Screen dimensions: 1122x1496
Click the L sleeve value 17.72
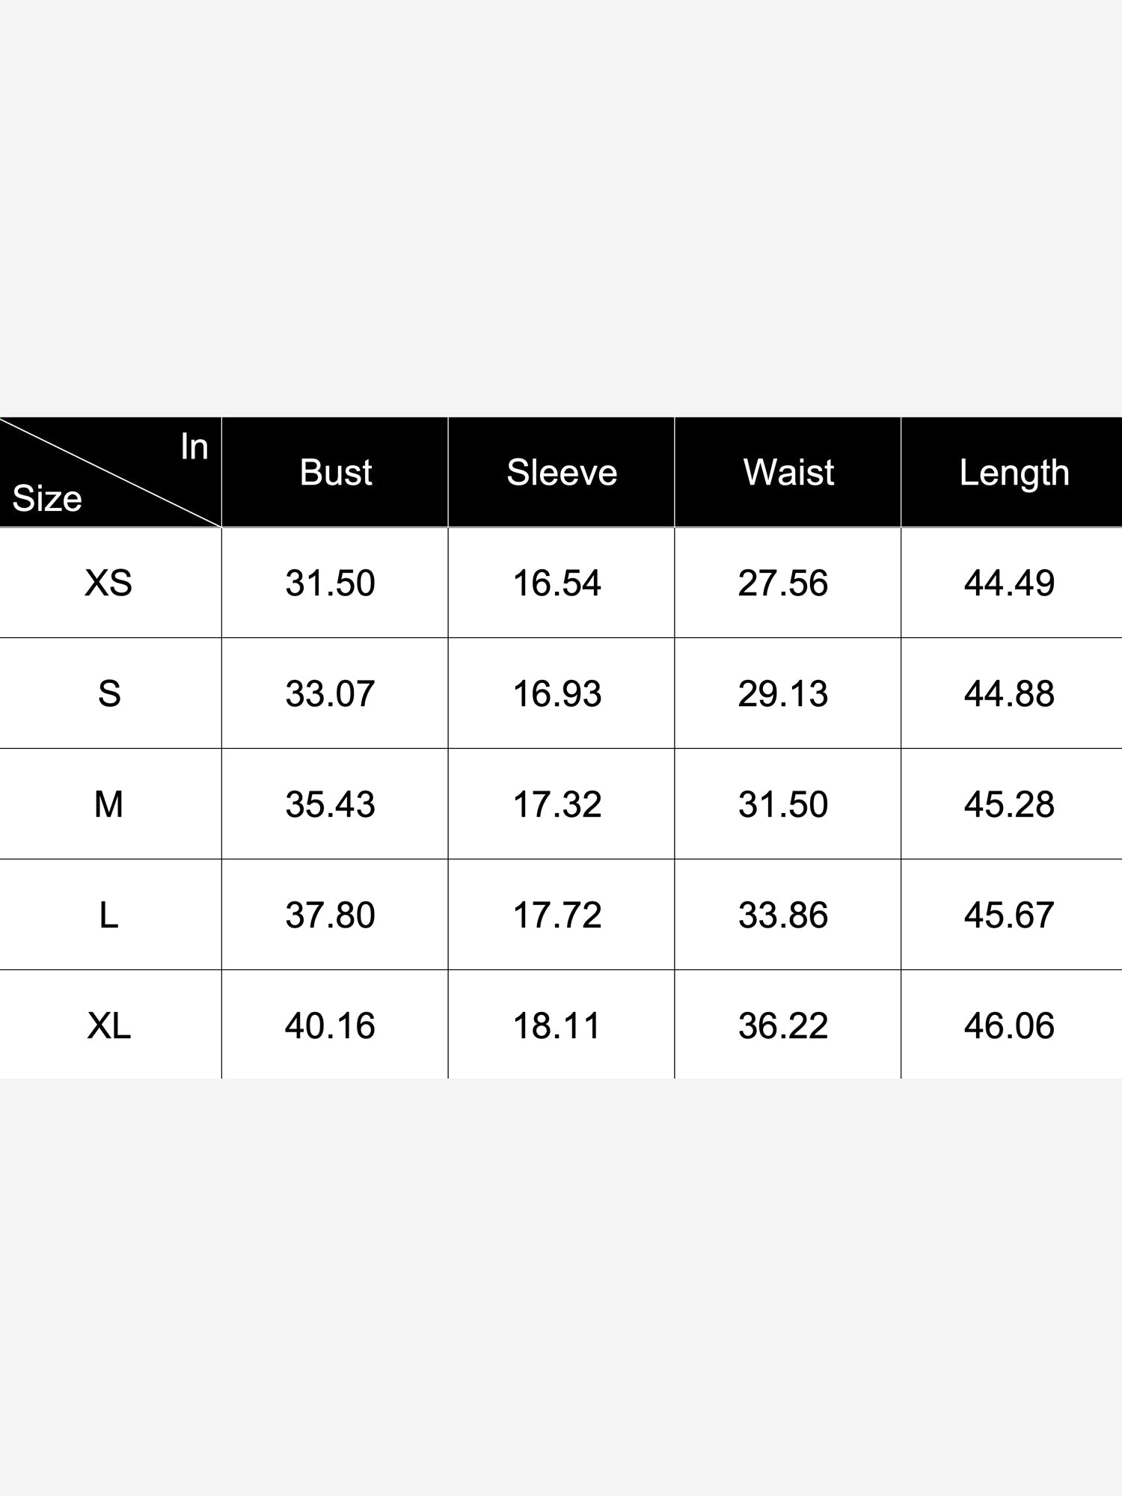[x=557, y=916]
